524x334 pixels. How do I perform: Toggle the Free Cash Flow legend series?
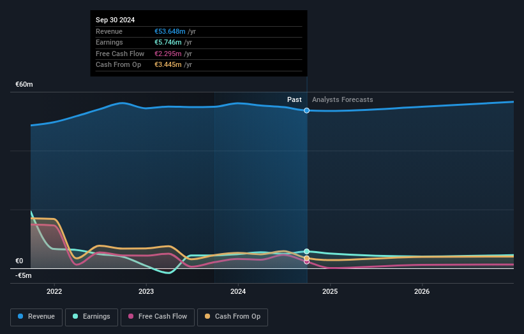tap(158, 317)
